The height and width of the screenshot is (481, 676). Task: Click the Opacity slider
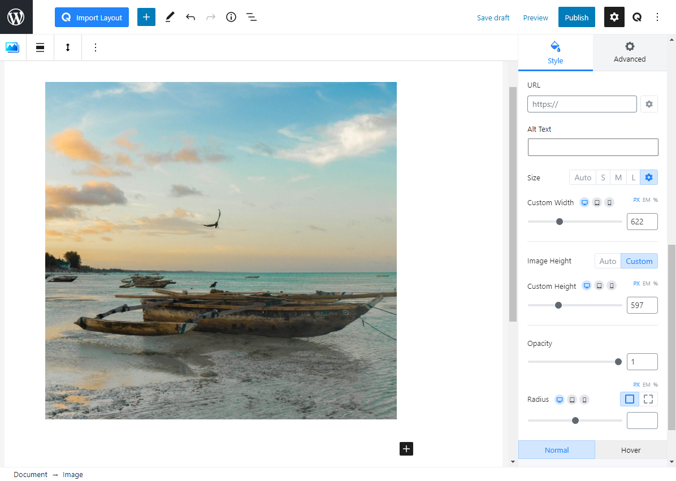pyautogui.click(x=575, y=362)
